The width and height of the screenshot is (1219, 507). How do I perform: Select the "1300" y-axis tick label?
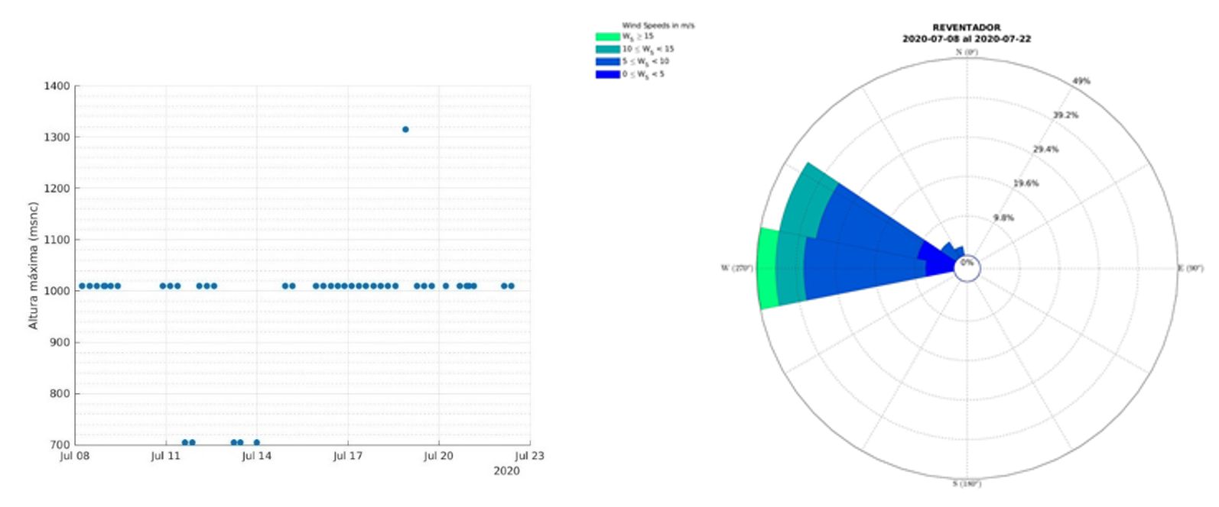[57, 137]
